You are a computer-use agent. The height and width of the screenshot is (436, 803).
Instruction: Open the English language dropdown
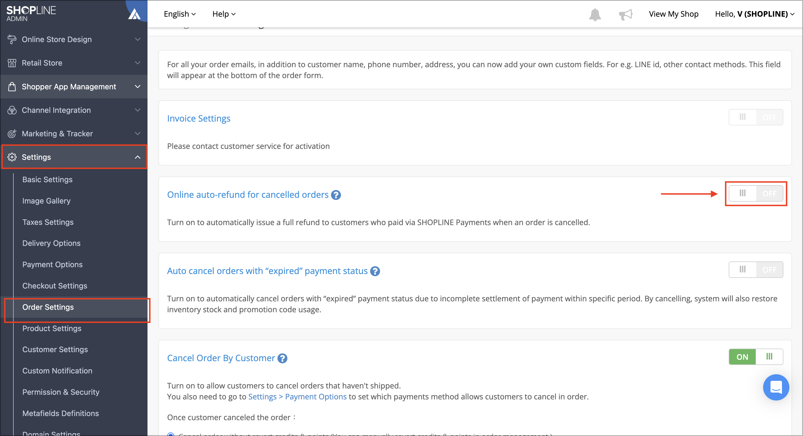coord(180,14)
